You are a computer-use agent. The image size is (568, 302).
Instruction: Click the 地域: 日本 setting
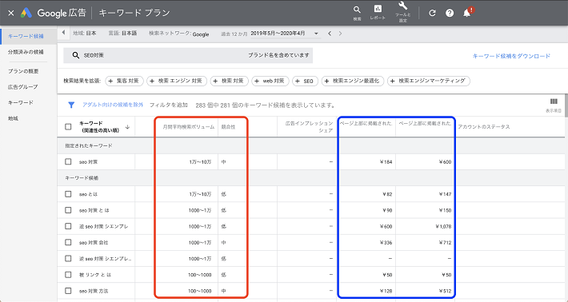(85, 34)
